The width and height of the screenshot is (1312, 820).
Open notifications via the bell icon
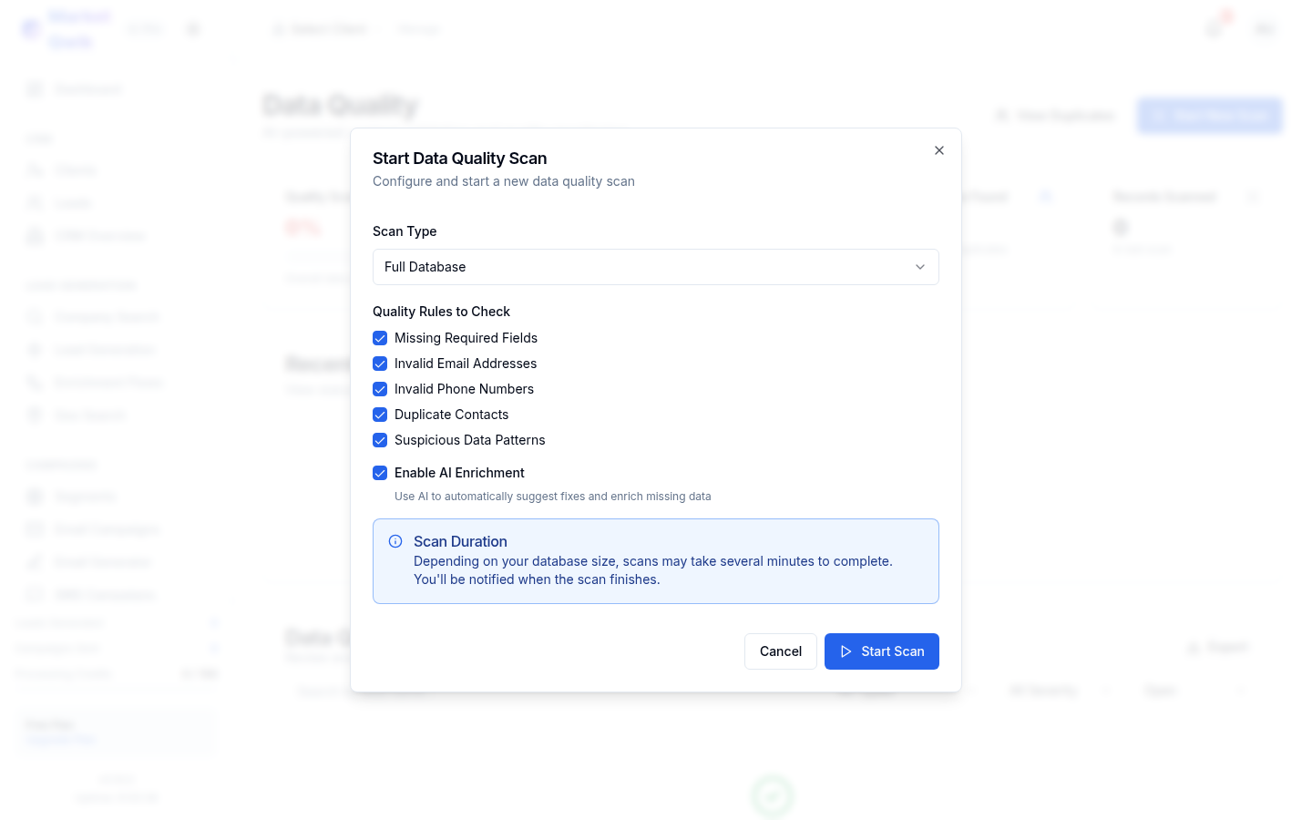click(1213, 28)
